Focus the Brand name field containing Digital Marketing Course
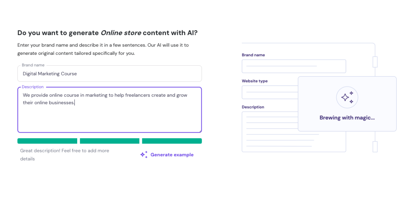 pos(109,74)
